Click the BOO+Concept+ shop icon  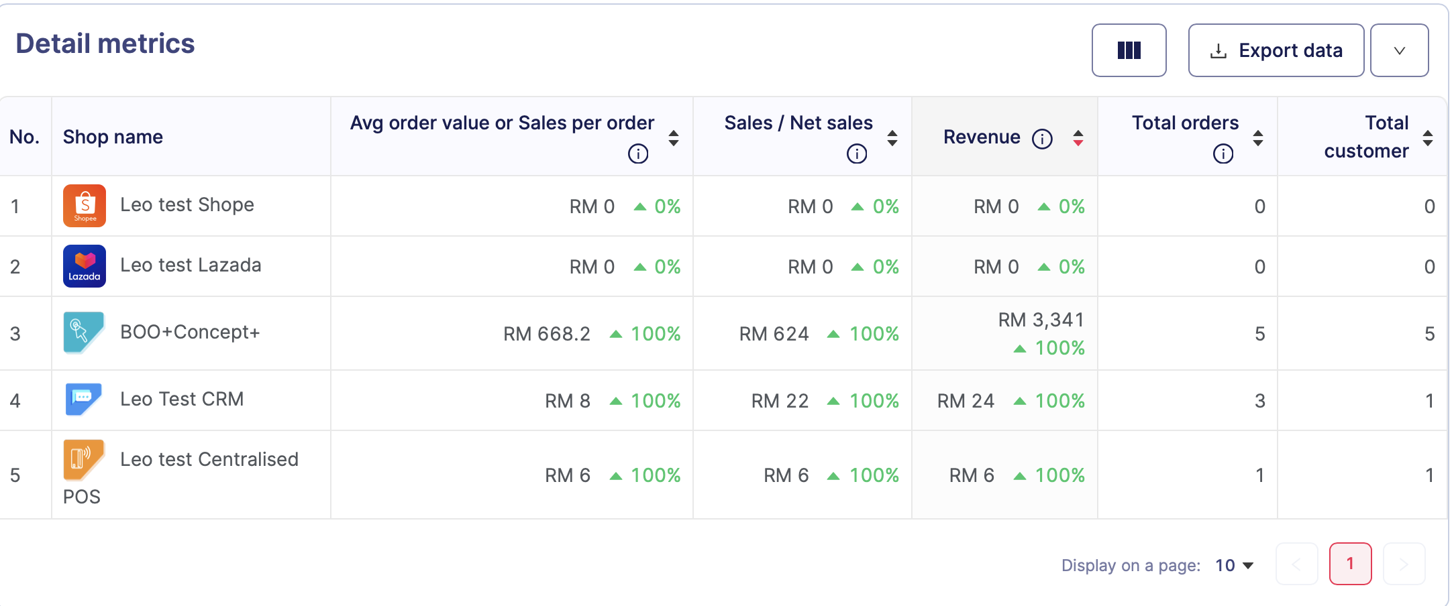point(84,332)
